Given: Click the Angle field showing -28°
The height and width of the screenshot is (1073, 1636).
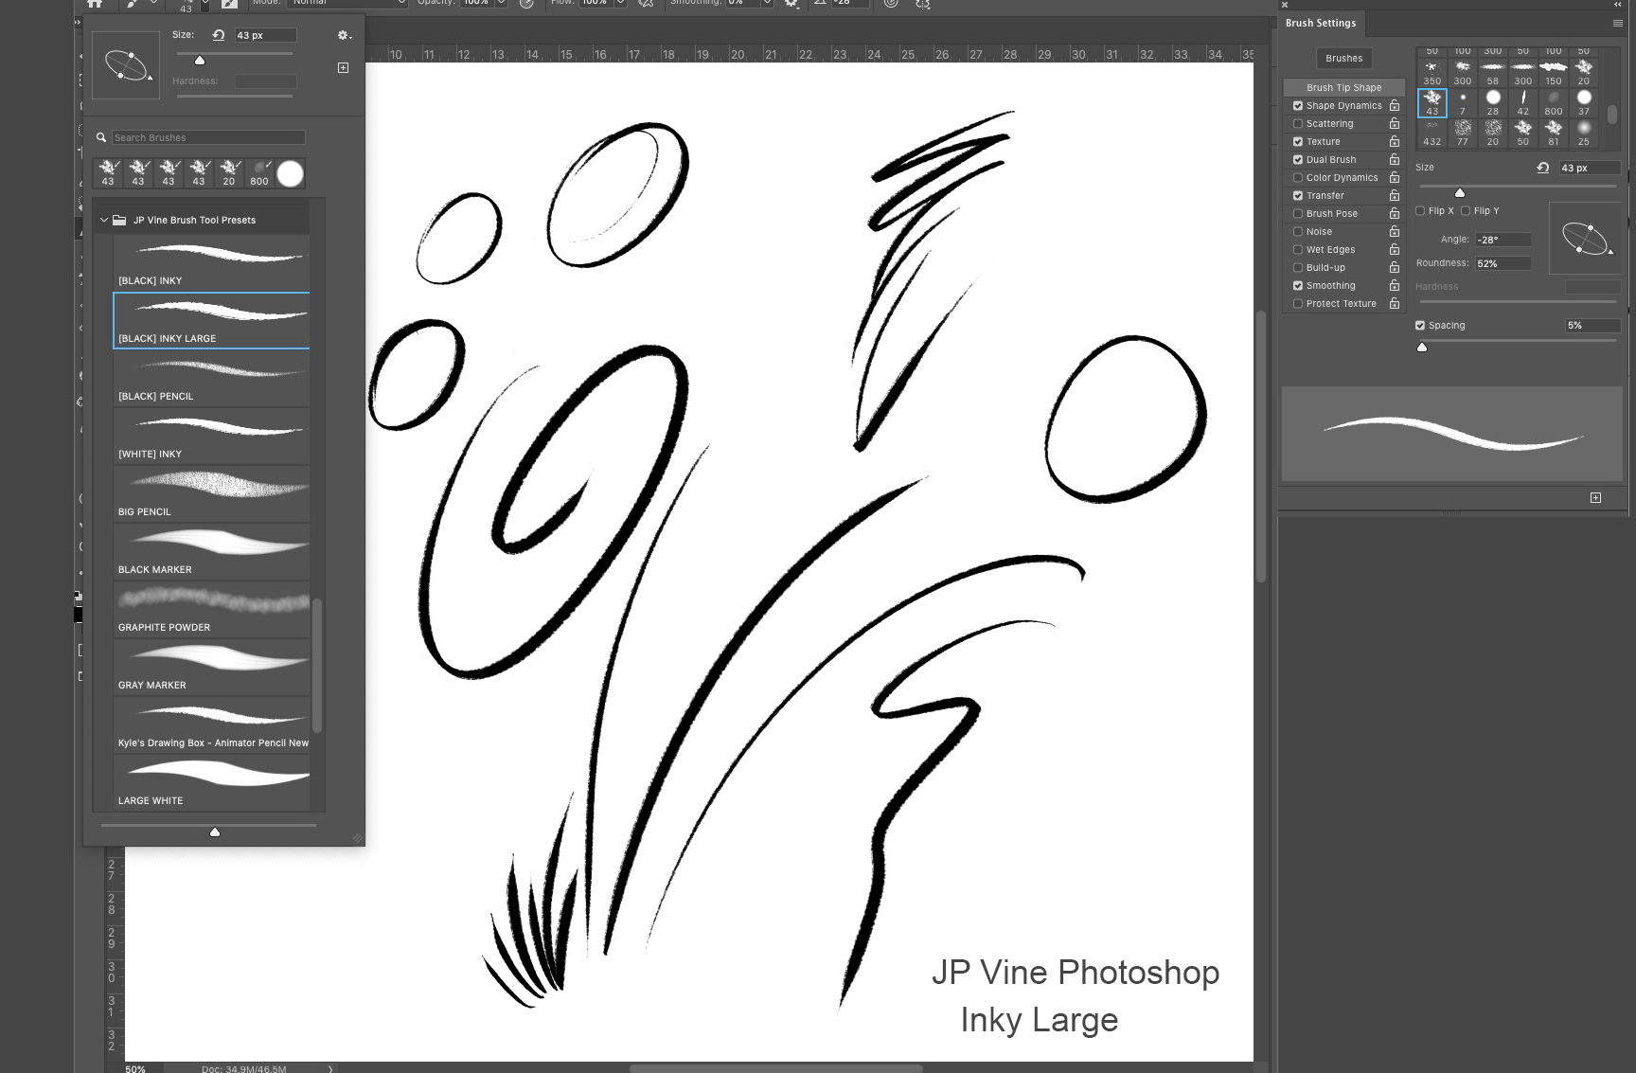Looking at the screenshot, I should coord(1503,240).
